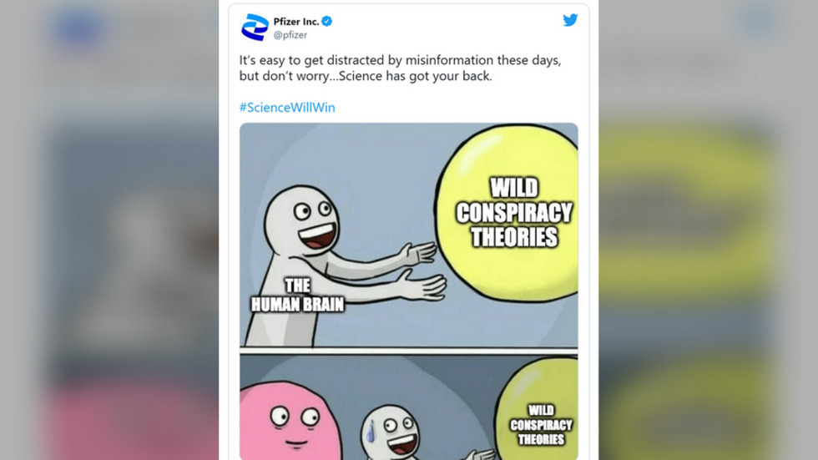Click the blurred left background area

[109, 230]
